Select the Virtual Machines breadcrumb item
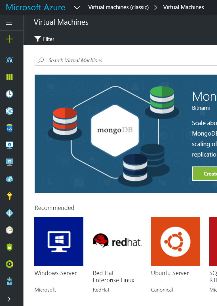This screenshot has height=306, width=217. coord(184,7)
